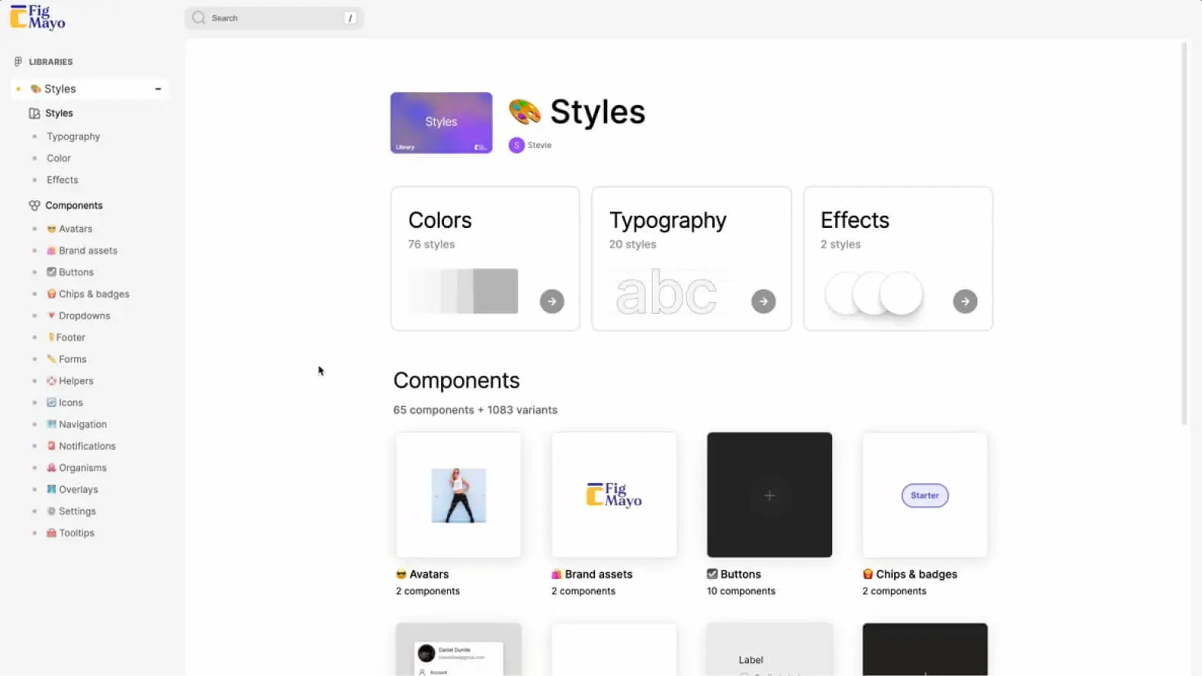Image resolution: width=1202 pixels, height=676 pixels.
Task: Click the palette emoji beside Styles heading
Action: point(525,112)
